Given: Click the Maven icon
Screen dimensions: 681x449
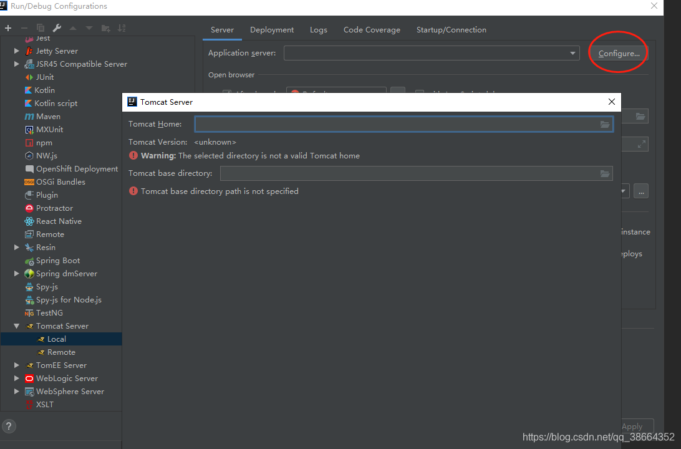Looking at the screenshot, I should click(29, 117).
